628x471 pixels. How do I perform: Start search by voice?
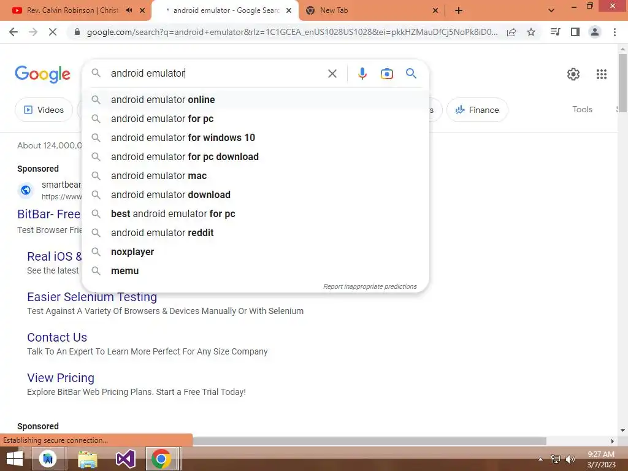pyautogui.click(x=362, y=74)
